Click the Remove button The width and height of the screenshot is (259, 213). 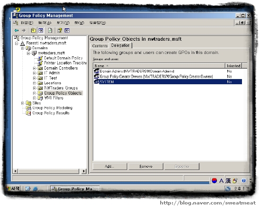point(146,166)
